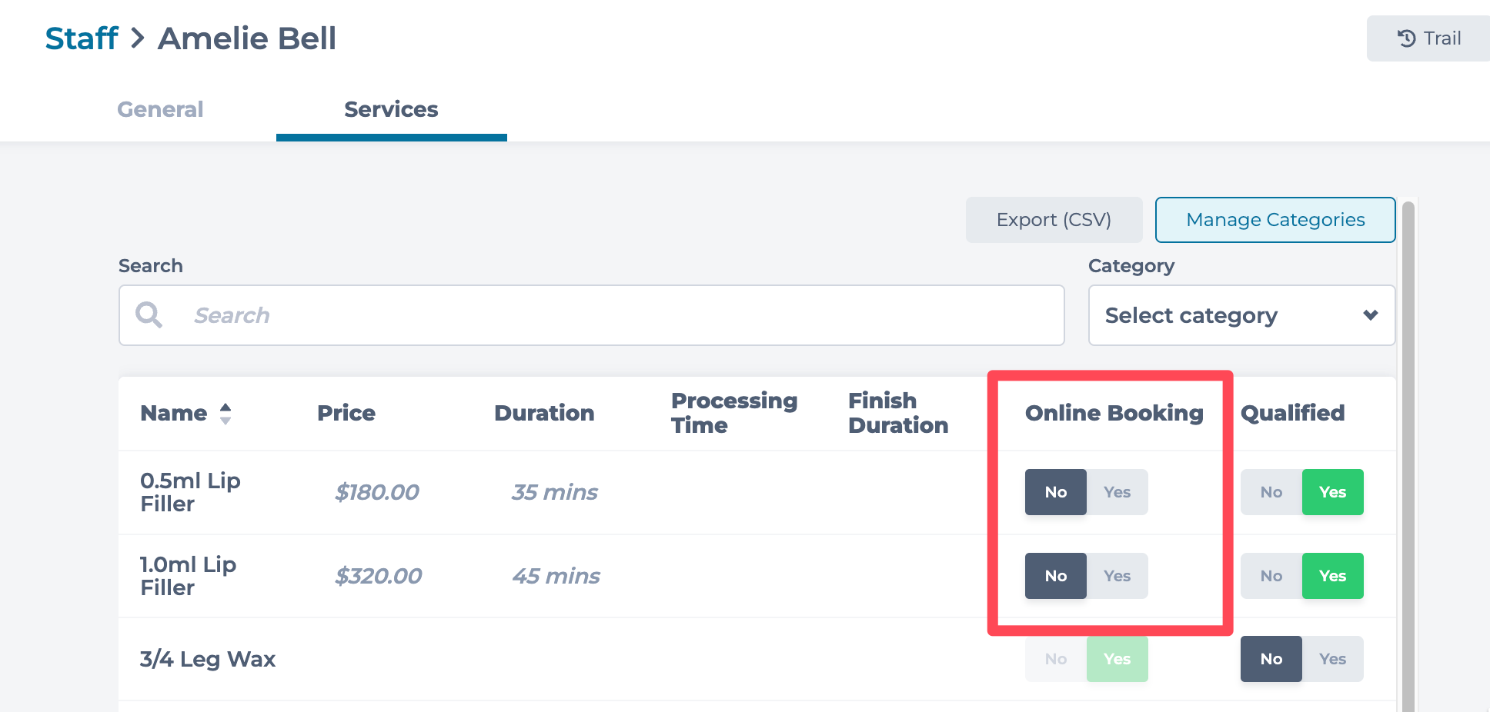Click into the Search input field
This screenshot has width=1490, height=712.
click(x=592, y=315)
